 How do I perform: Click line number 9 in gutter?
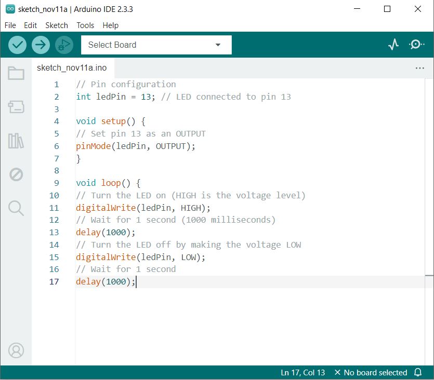(57, 183)
